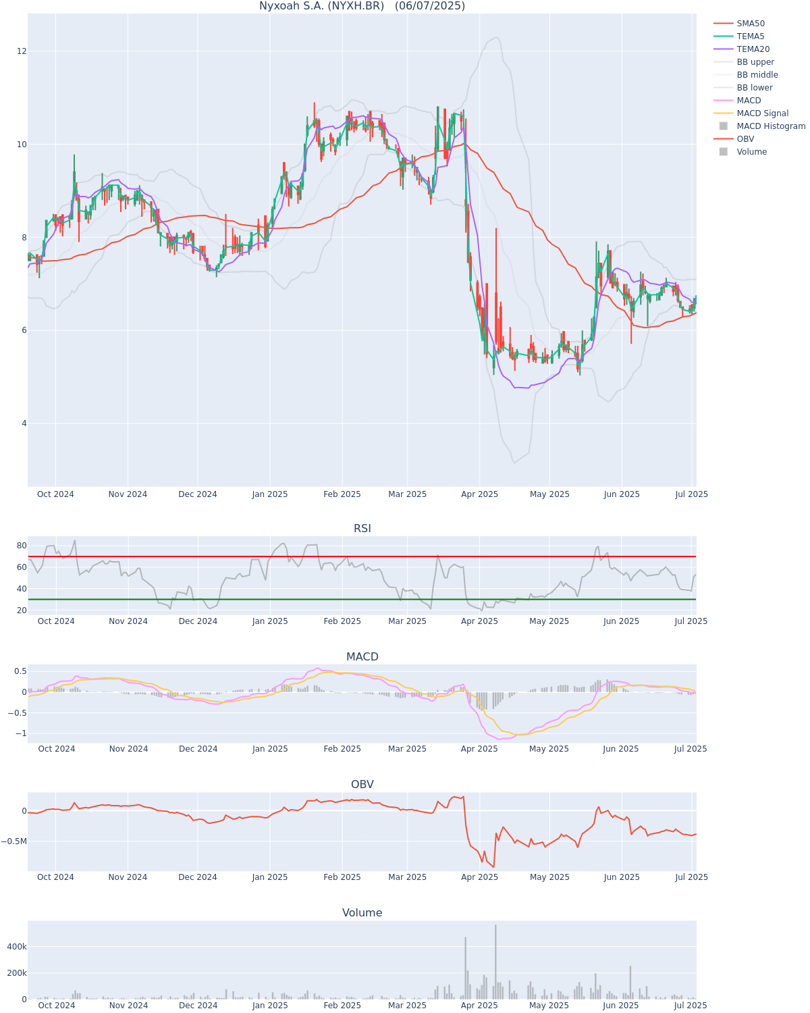The height and width of the screenshot is (1013, 810).
Task: Click the Volume axis label 400k
Action: [x=17, y=947]
